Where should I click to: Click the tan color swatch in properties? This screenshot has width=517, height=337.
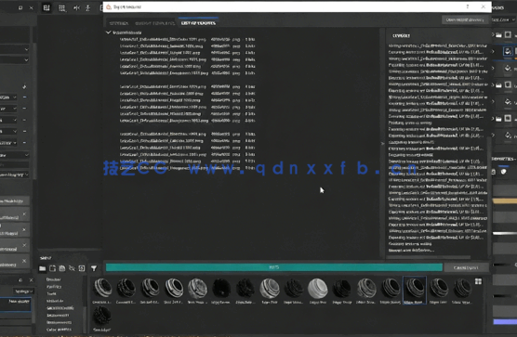[x=505, y=201]
